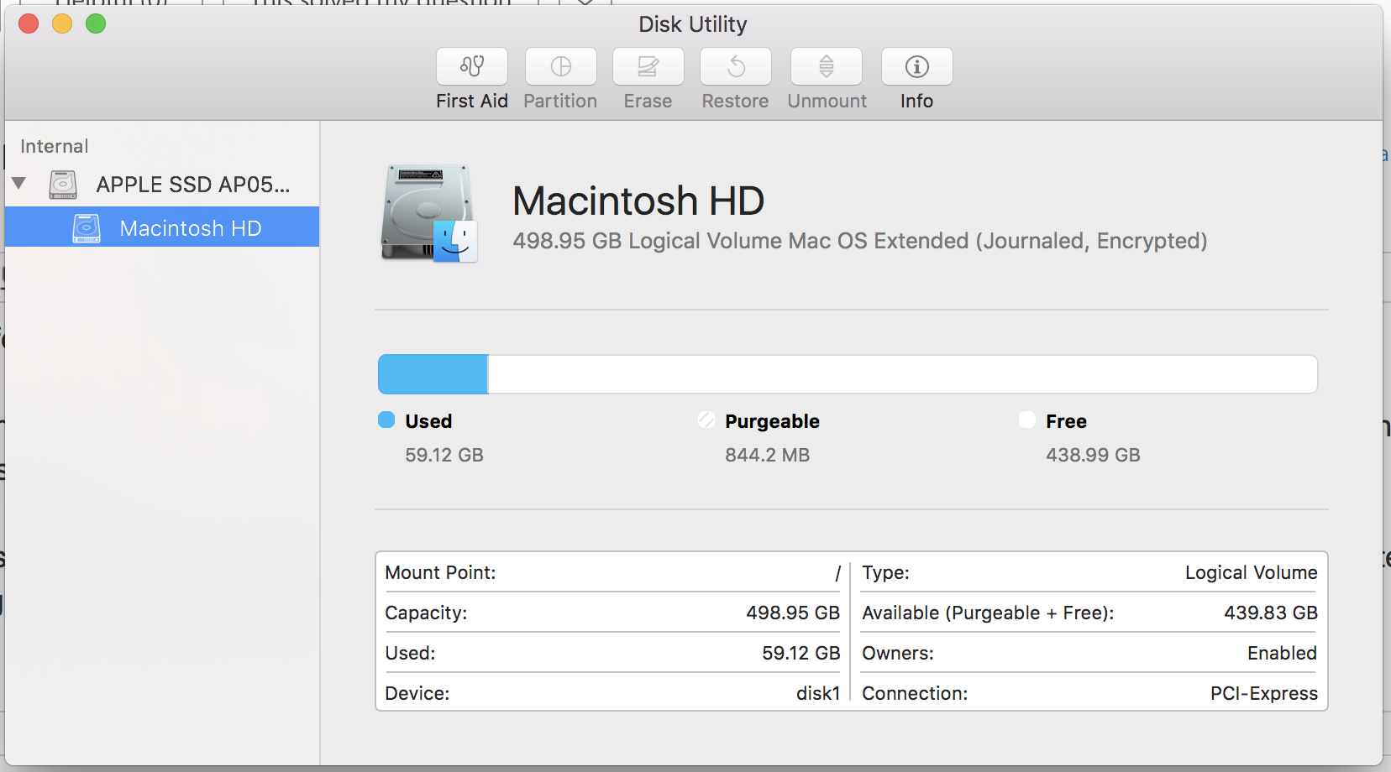Click the Macintosh HD volume icon in sidebar
The width and height of the screenshot is (1391, 772).
pos(87,228)
